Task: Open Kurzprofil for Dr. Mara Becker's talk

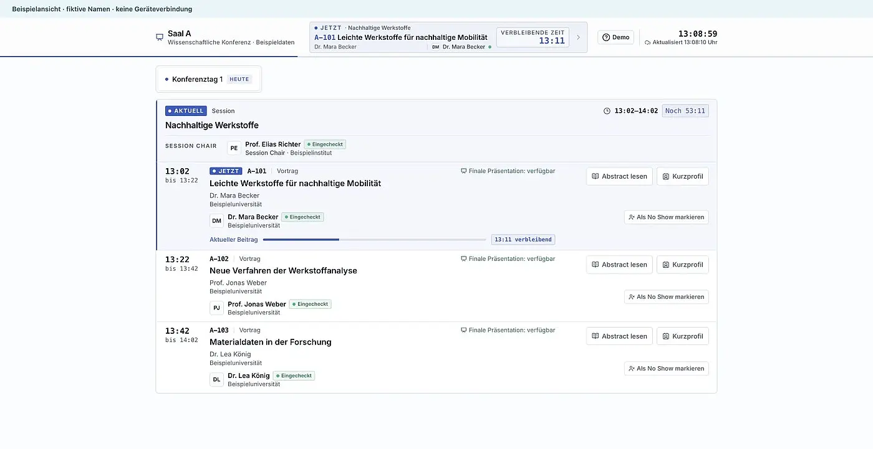Action: (683, 176)
